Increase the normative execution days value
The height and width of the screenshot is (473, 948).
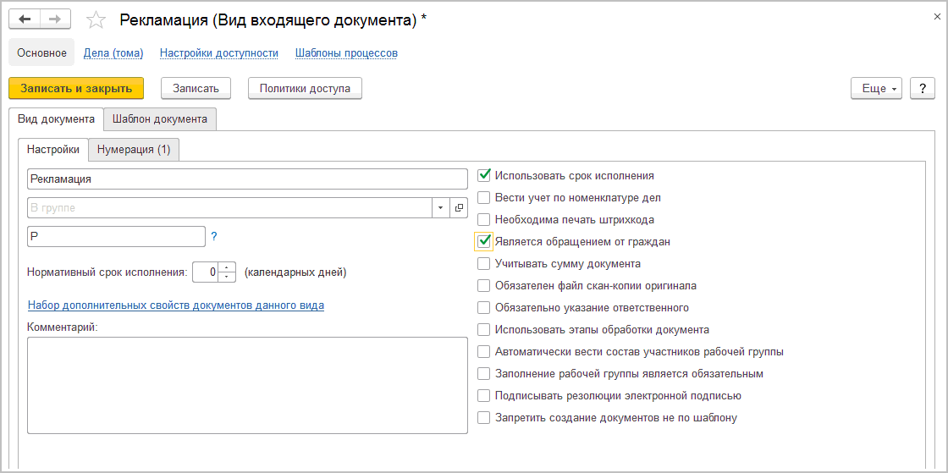(x=228, y=267)
